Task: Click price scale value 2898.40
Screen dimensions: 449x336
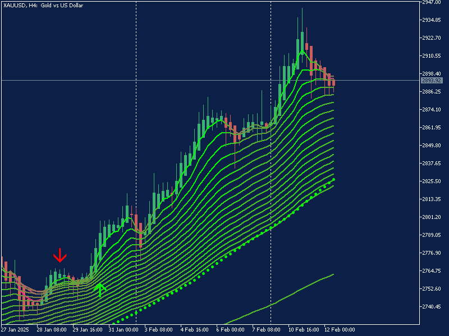Action: (432, 74)
